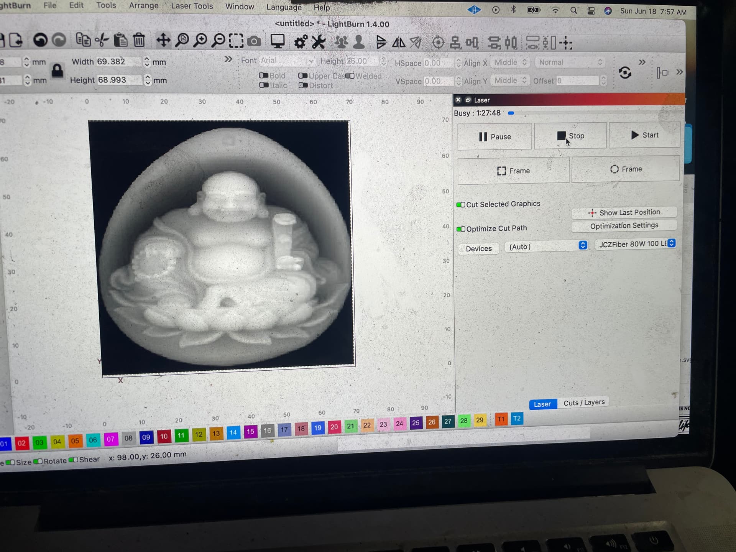This screenshot has width=736, height=552.
Task: Toggle the Italic text switch
Action: 264,85
